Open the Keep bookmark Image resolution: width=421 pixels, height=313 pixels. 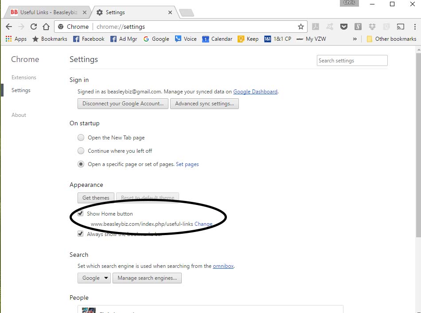point(248,39)
